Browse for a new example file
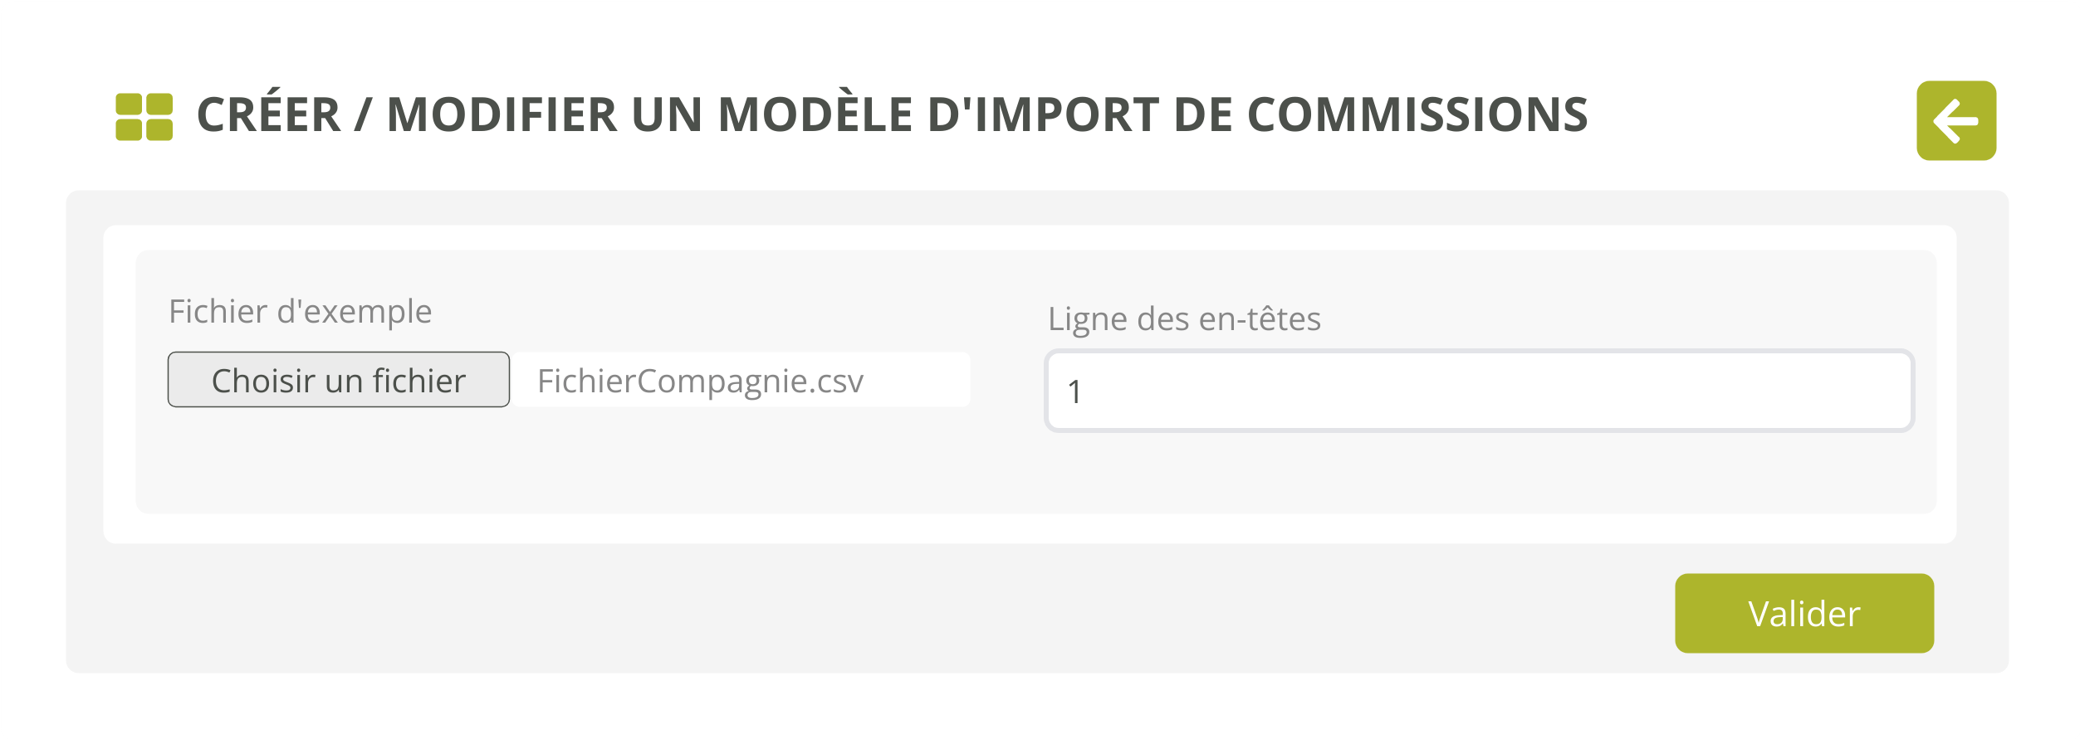Screen dimensions: 2080x739 (x=338, y=380)
